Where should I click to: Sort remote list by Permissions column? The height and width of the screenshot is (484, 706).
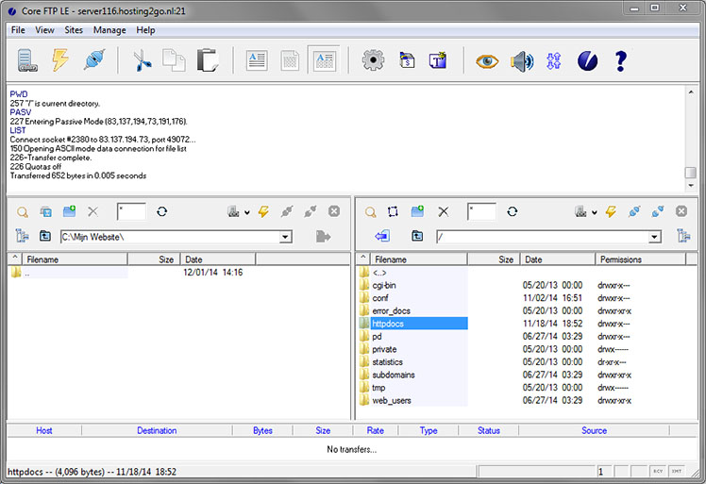point(640,259)
